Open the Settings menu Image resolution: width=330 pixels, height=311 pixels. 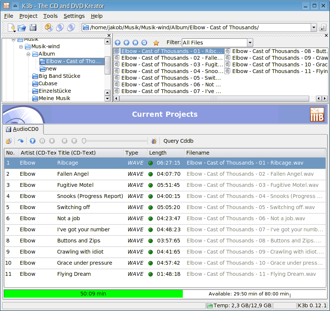point(74,16)
